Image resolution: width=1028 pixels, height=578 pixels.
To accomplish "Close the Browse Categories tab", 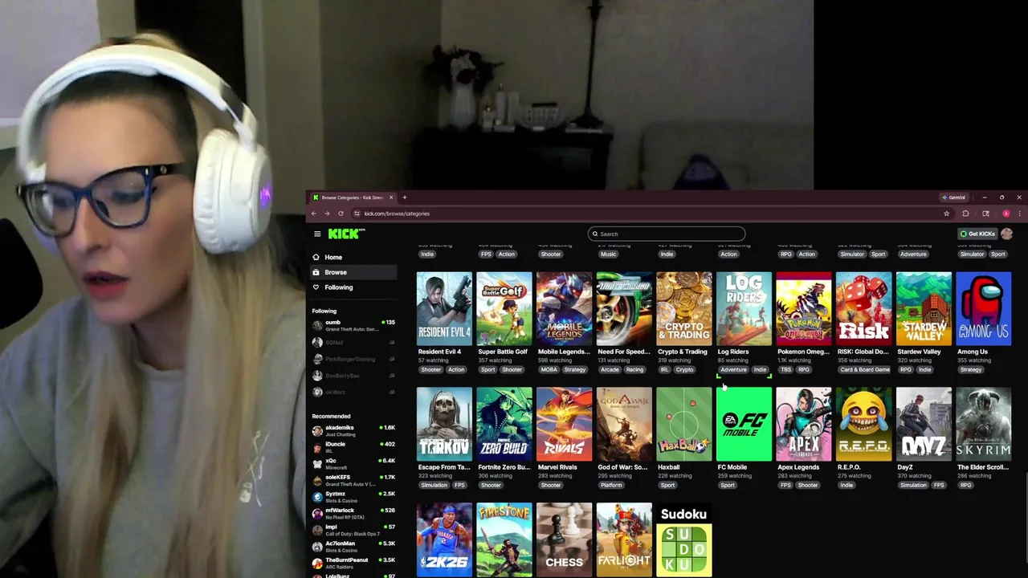I will tap(391, 197).
